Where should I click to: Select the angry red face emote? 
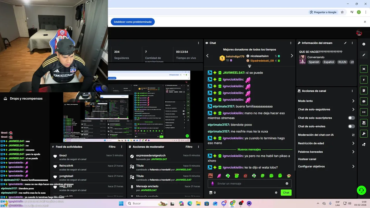pos(245,176)
